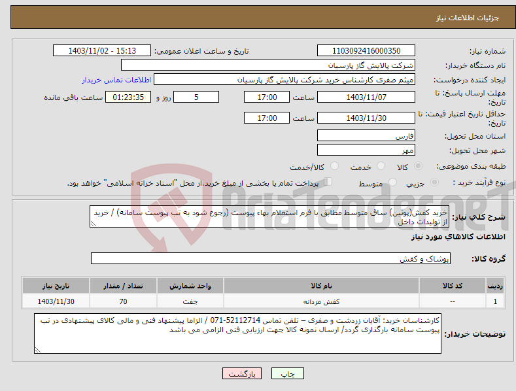
Task: Select the کالا/خدمت radio button
Action: (x=334, y=166)
